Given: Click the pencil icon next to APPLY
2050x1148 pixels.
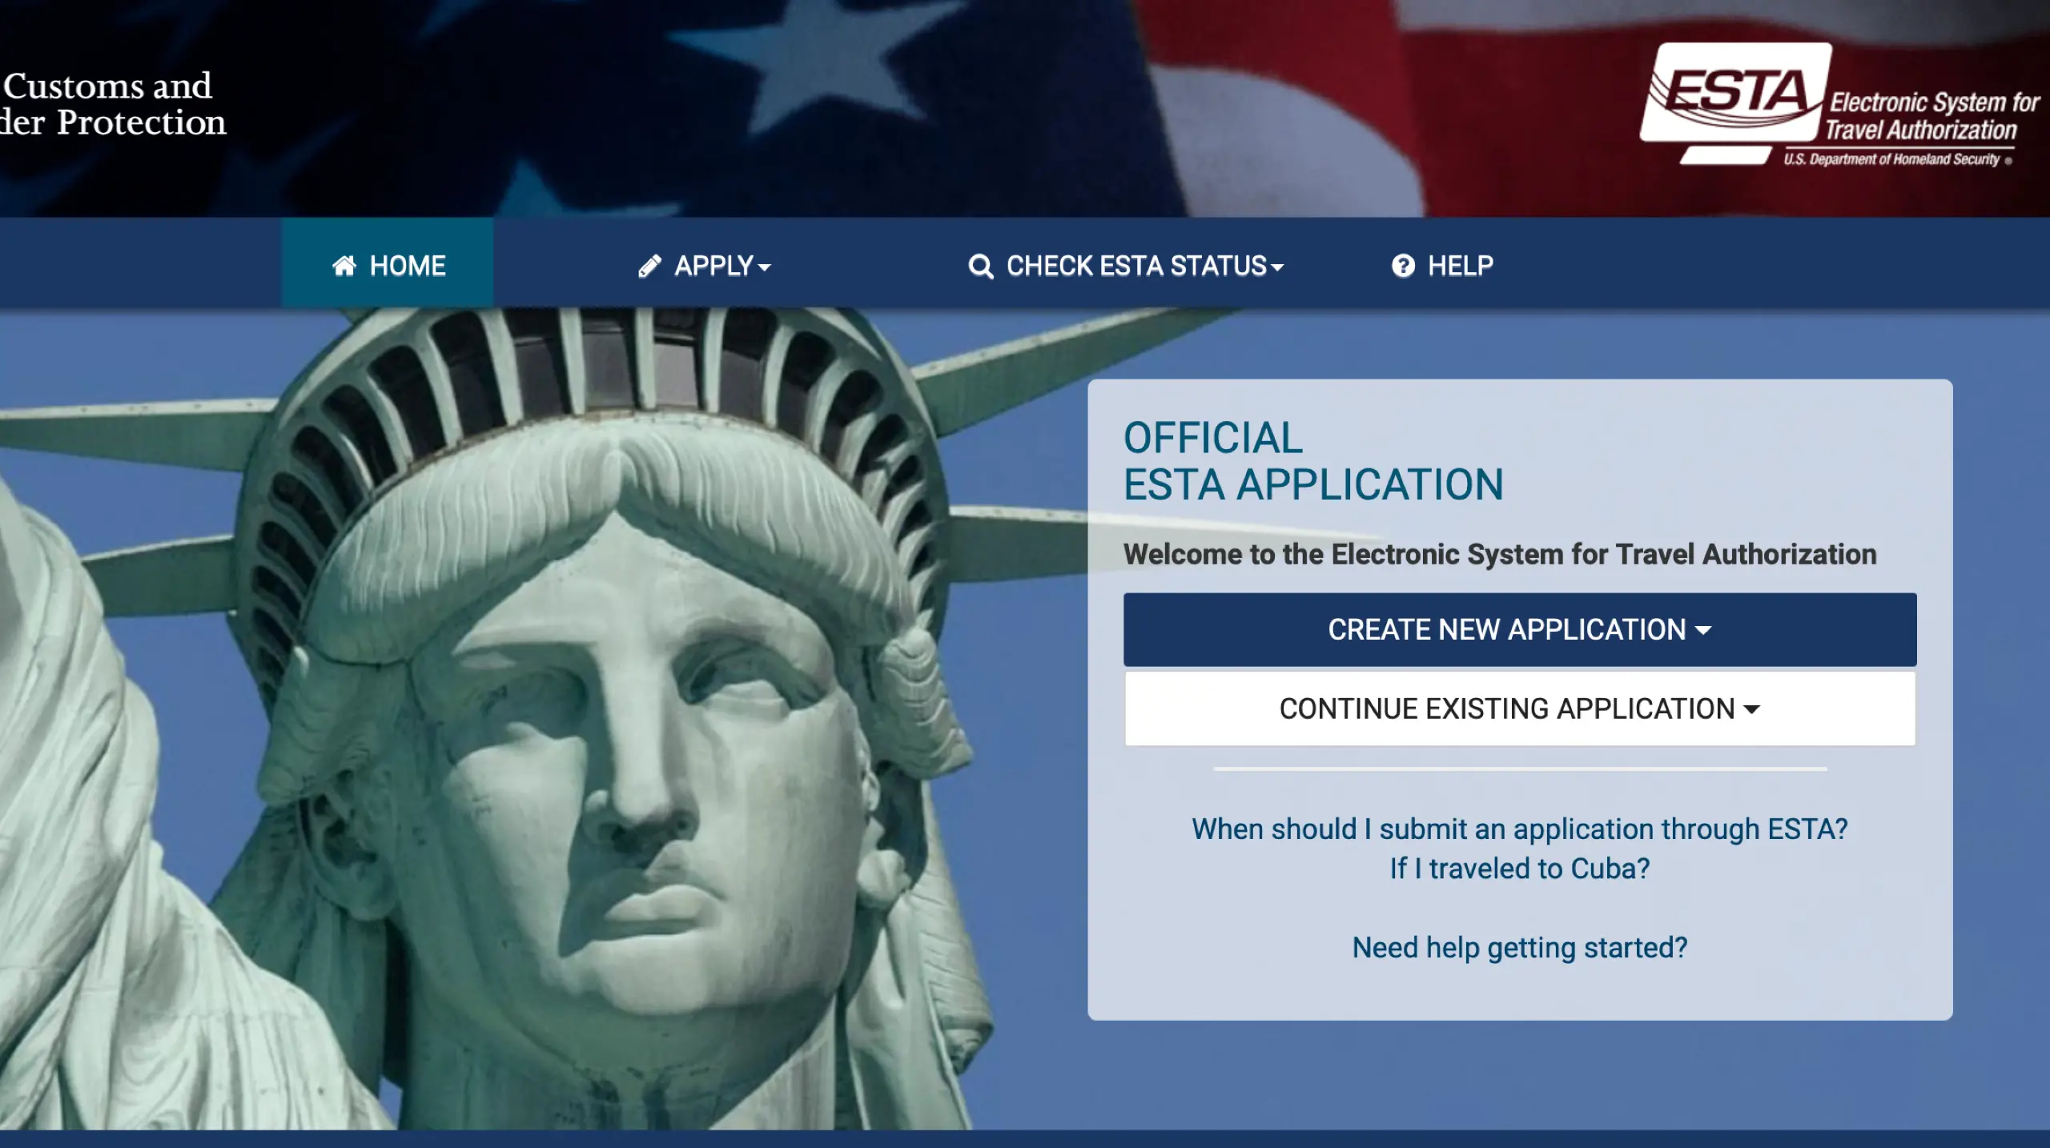Looking at the screenshot, I should point(649,266).
